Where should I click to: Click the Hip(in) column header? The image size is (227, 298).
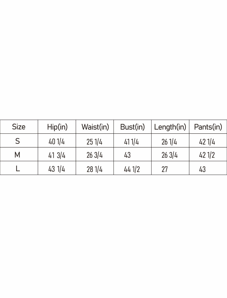57,127
